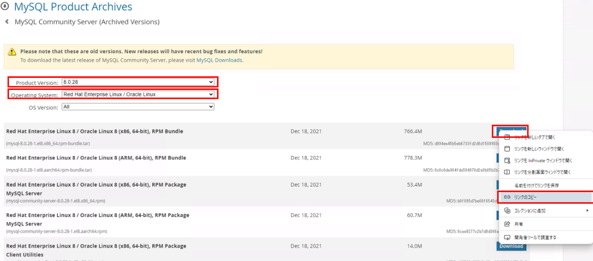Expand the OS Version dropdown set to All
Screen dimensions: 593x261
[x=138, y=107]
